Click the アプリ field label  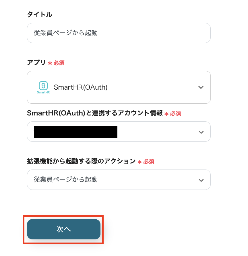[x=36, y=63]
